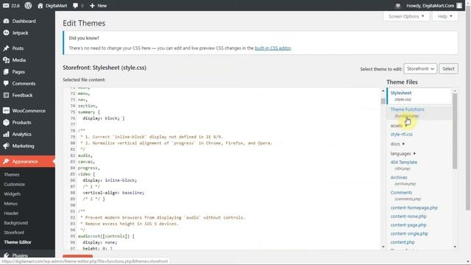Click code line 95 audio:not selector
The width and height of the screenshot is (471, 265).
click(x=106, y=236)
